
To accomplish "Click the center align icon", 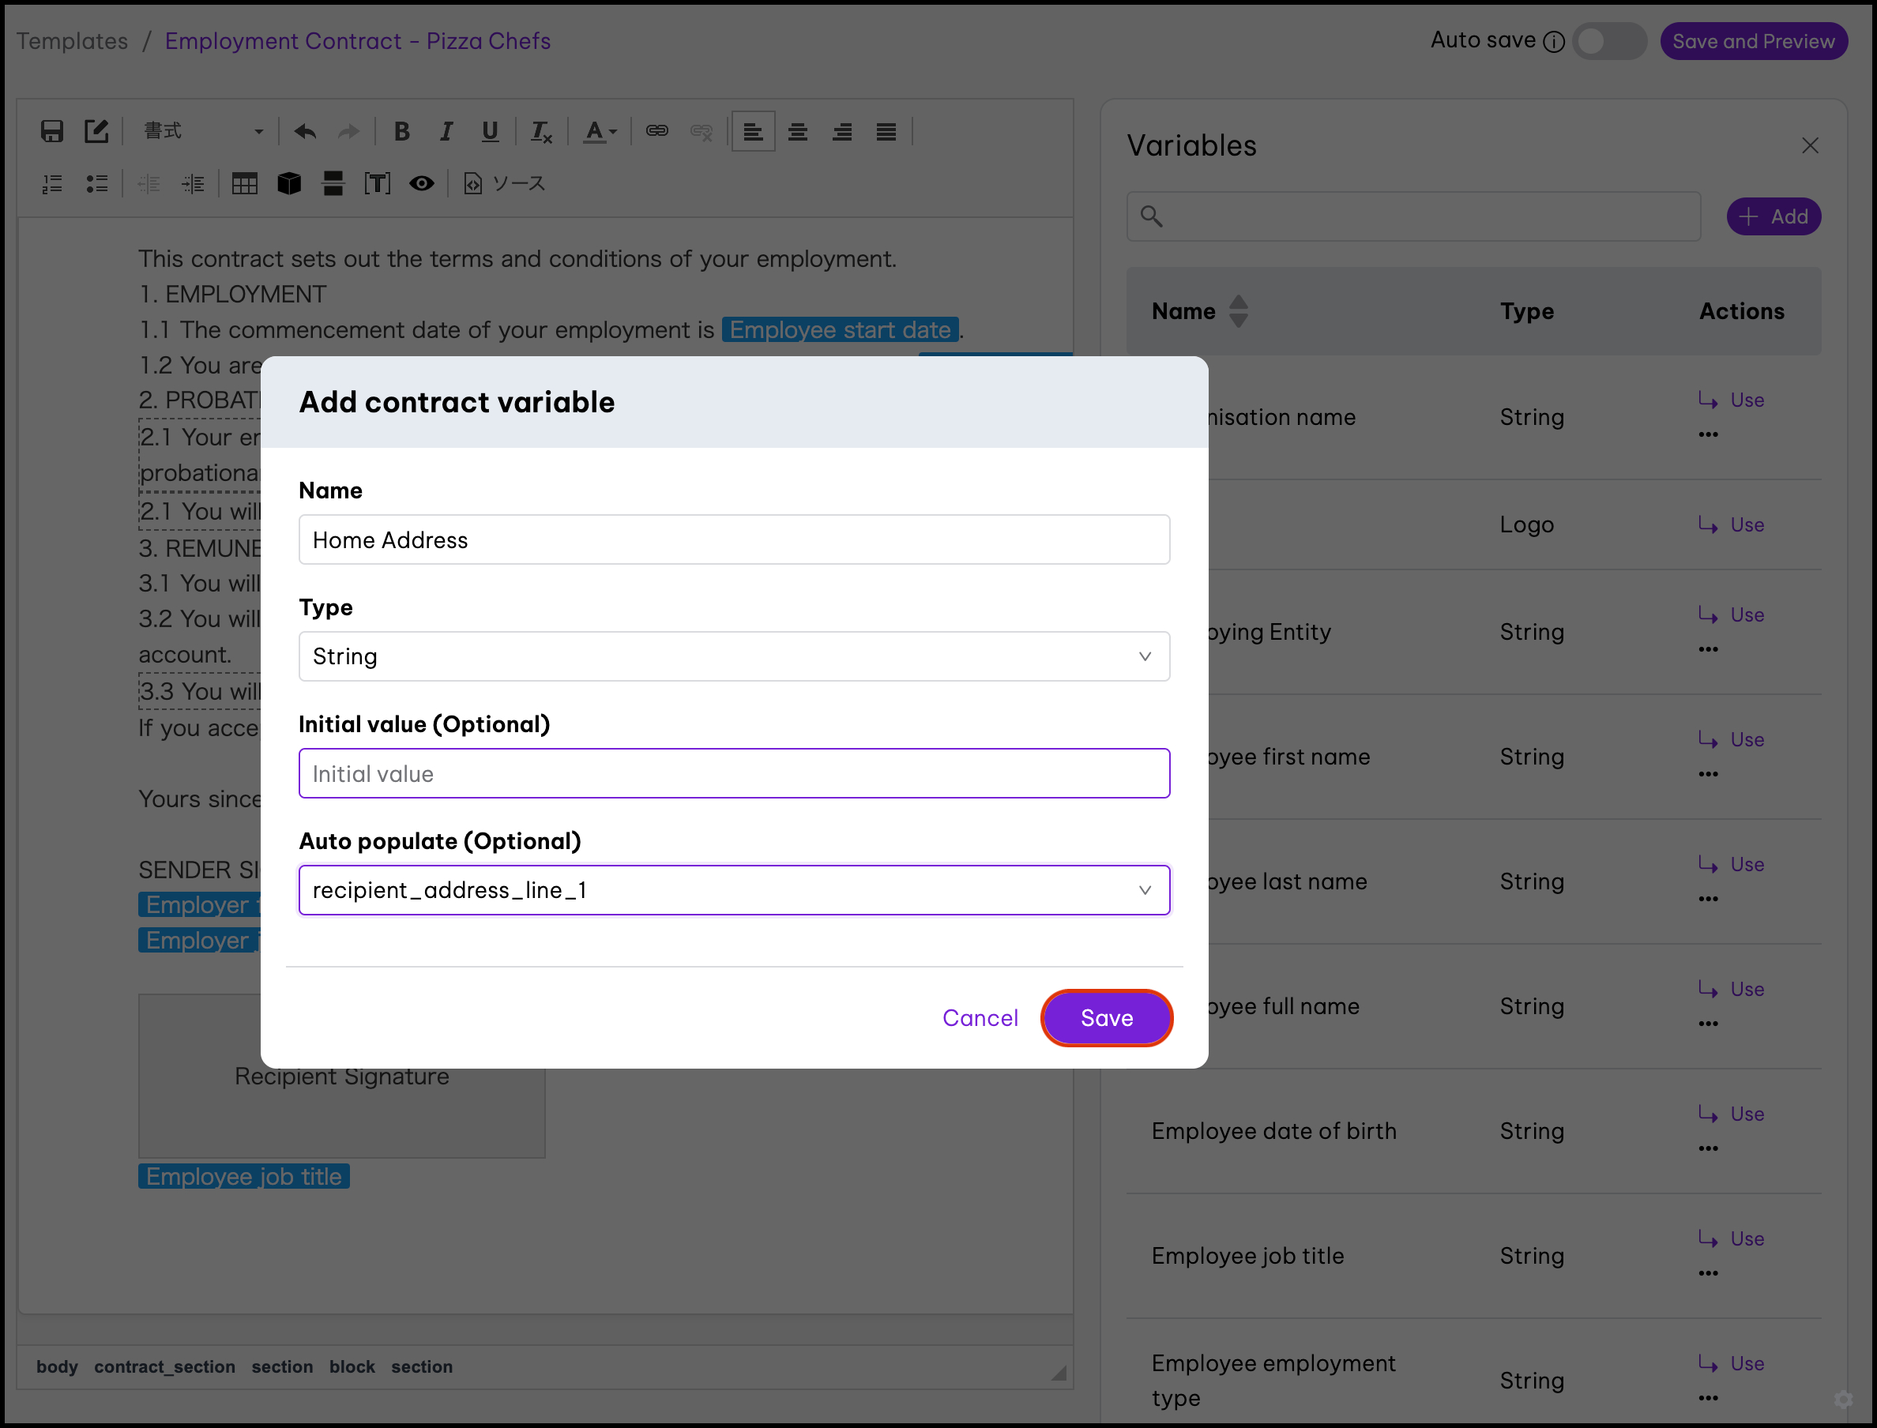I will [x=797, y=132].
